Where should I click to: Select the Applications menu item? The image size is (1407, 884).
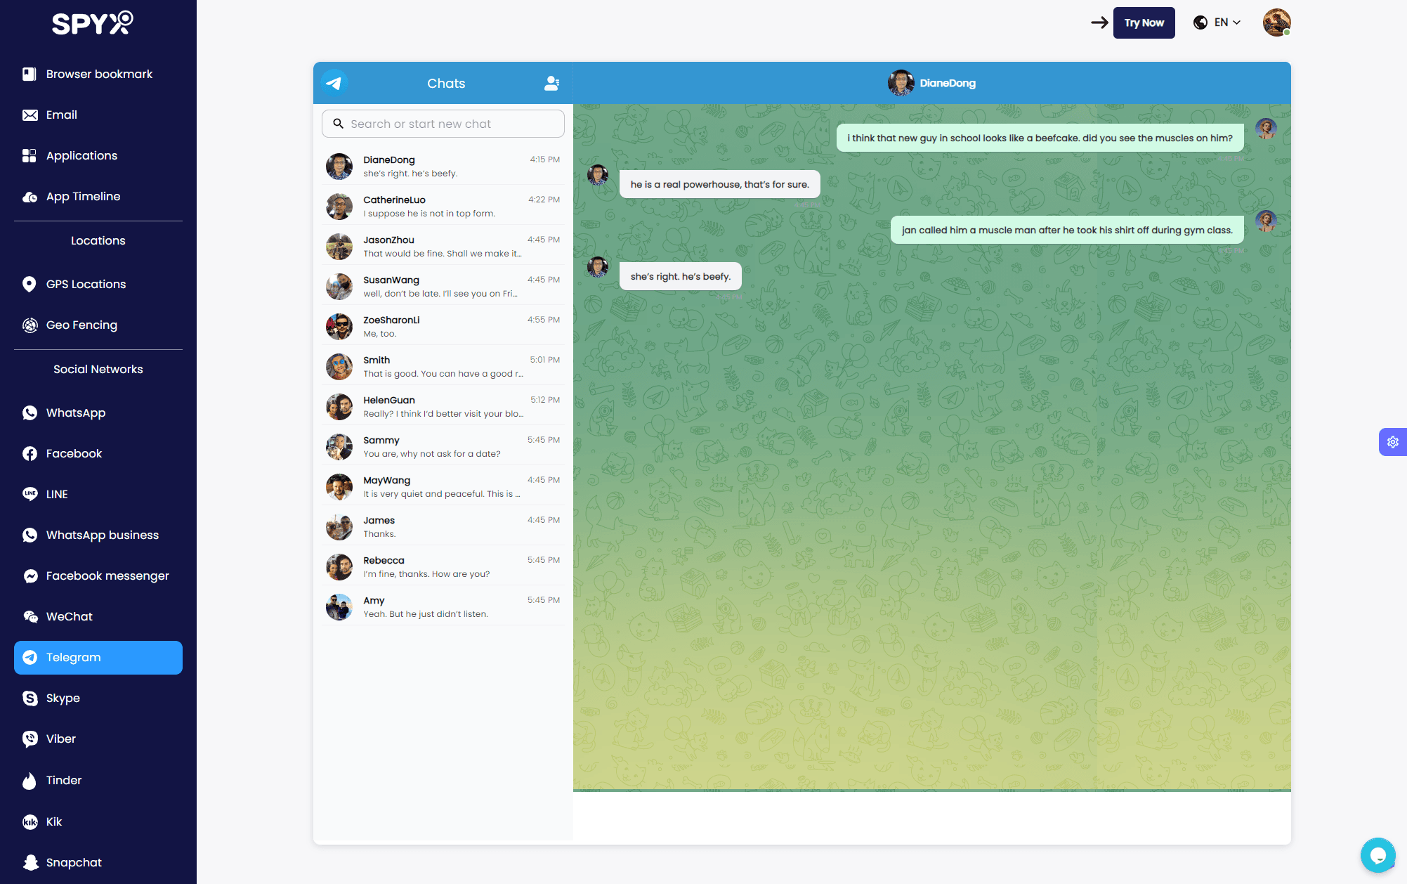tap(81, 155)
